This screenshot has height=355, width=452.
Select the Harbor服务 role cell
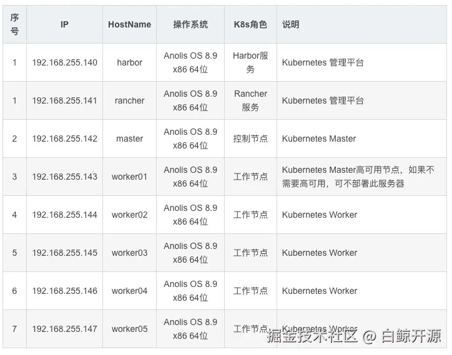[x=250, y=62]
